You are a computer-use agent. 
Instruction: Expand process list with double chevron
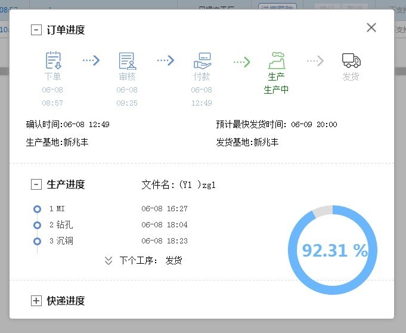[109, 261]
